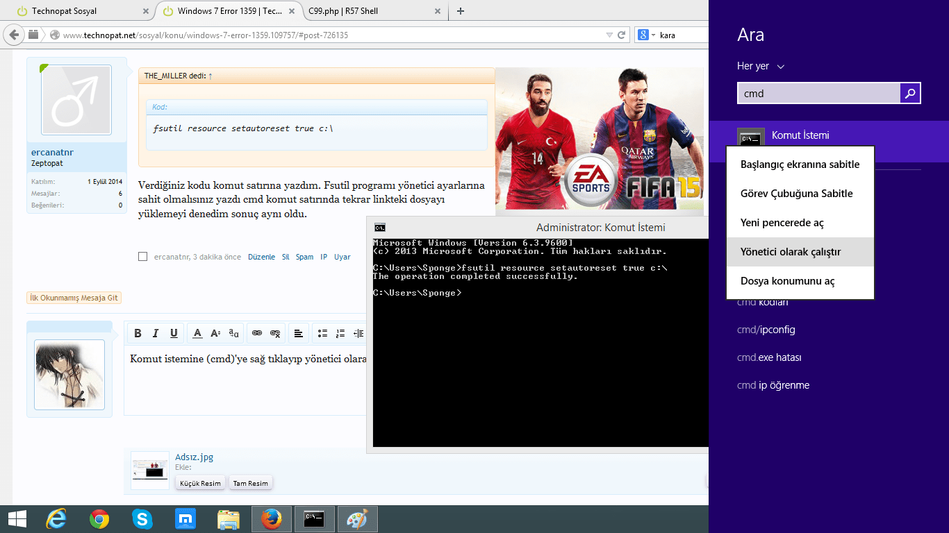The image size is (949, 533).
Task: Click the Komut İstemi icon in search results
Action: coord(751,138)
